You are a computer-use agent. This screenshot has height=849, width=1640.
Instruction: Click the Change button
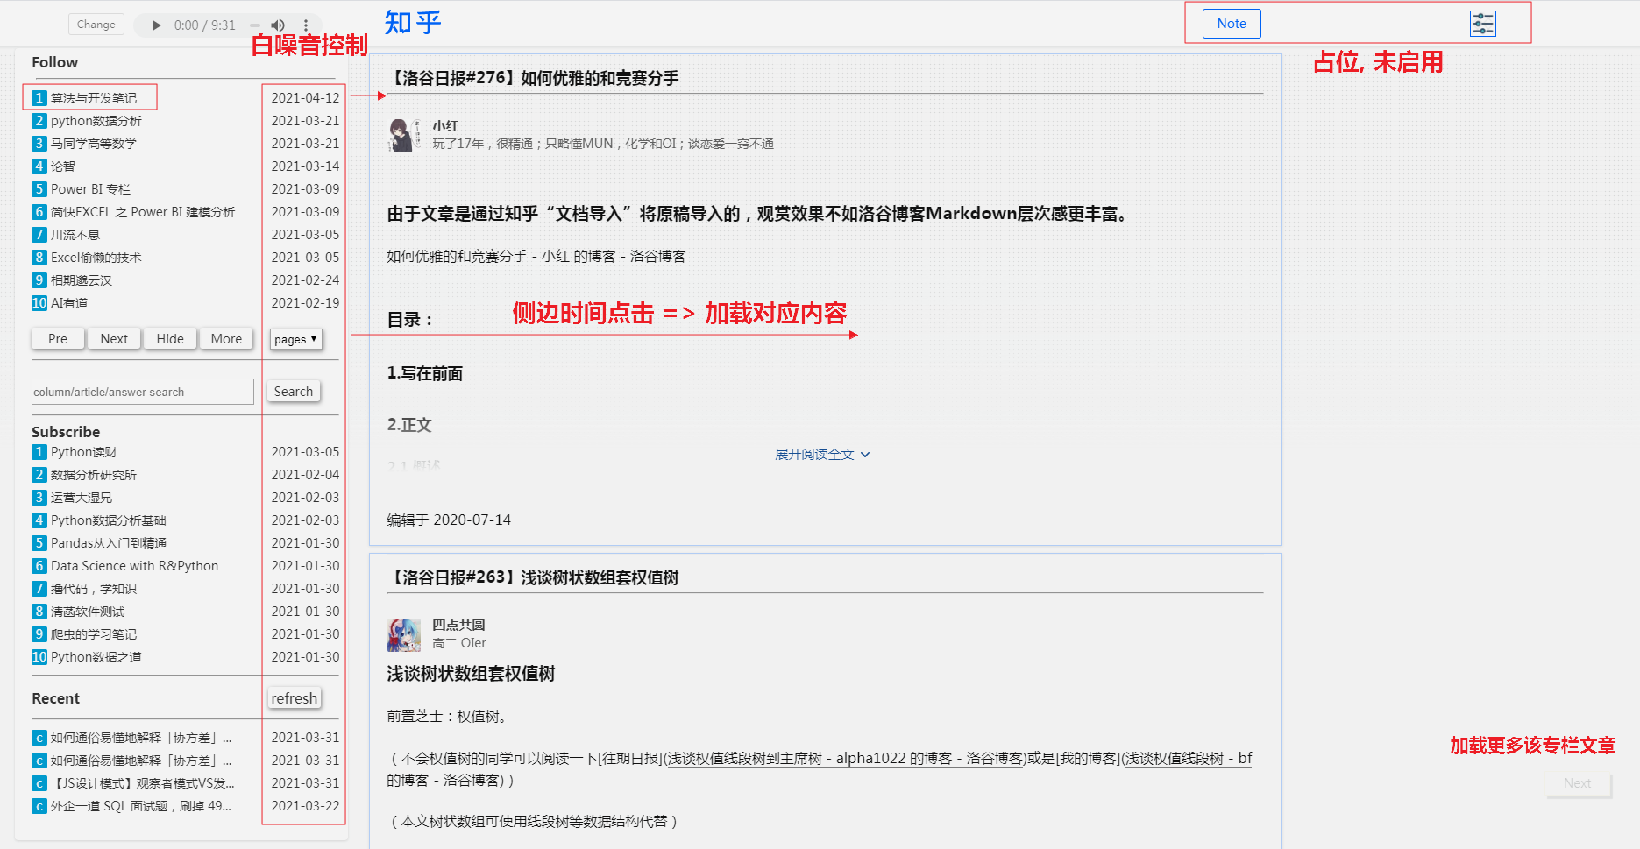click(96, 24)
